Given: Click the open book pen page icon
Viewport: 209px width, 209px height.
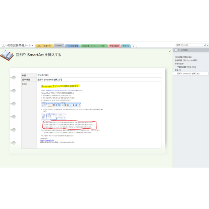Looking at the screenshot, I should 7,55.
